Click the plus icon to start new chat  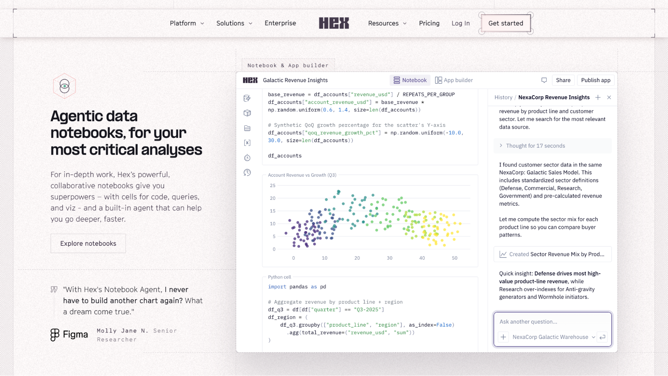coord(598,98)
